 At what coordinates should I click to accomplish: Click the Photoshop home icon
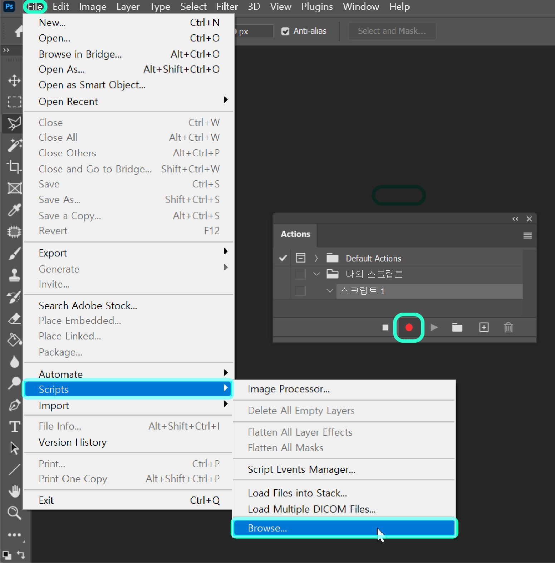click(x=18, y=32)
